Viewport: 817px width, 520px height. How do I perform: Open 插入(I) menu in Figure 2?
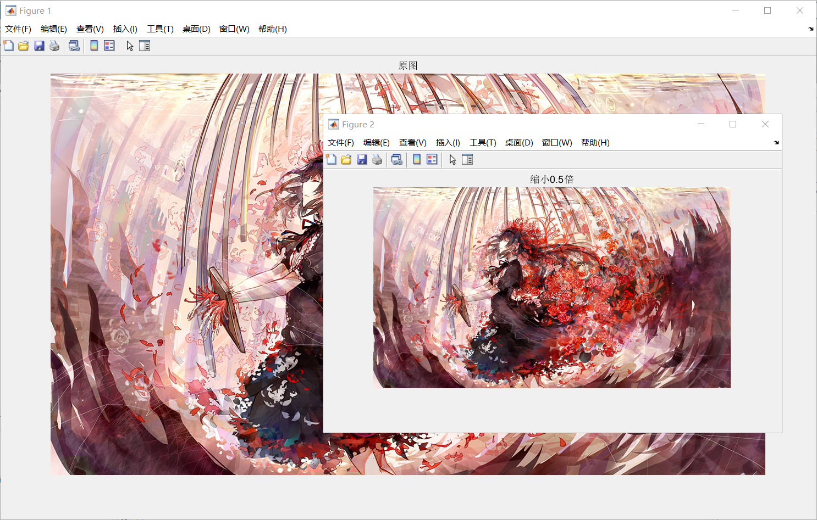[448, 143]
